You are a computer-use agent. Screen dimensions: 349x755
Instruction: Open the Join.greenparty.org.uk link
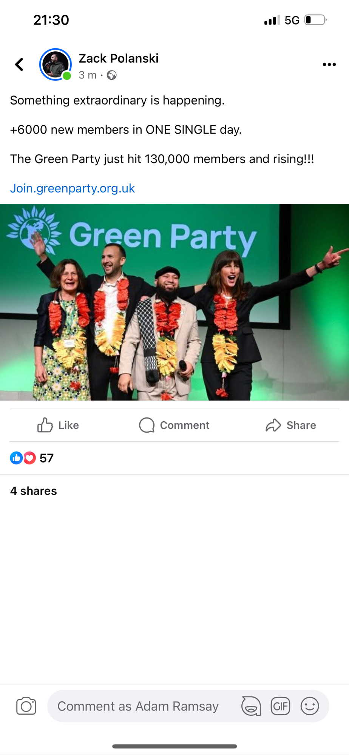[73, 188]
